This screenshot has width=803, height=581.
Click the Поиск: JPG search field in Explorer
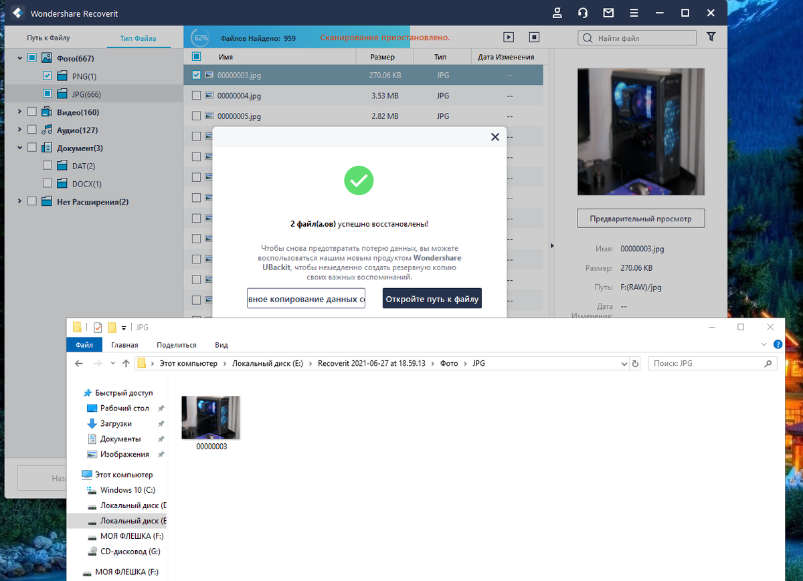click(712, 364)
